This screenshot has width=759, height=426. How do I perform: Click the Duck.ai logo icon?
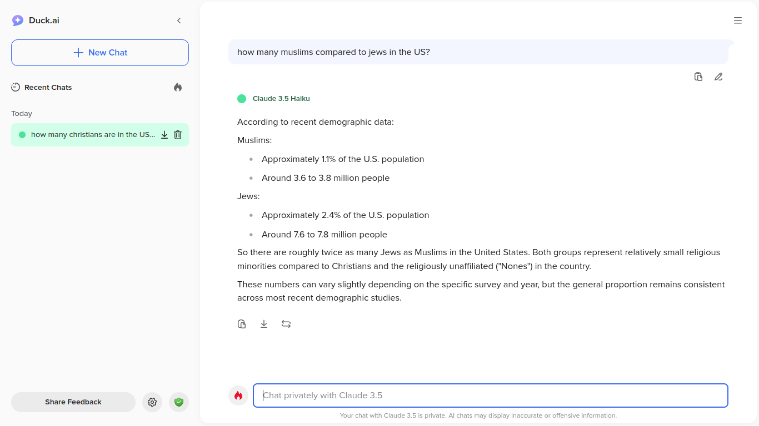tap(18, 21)
